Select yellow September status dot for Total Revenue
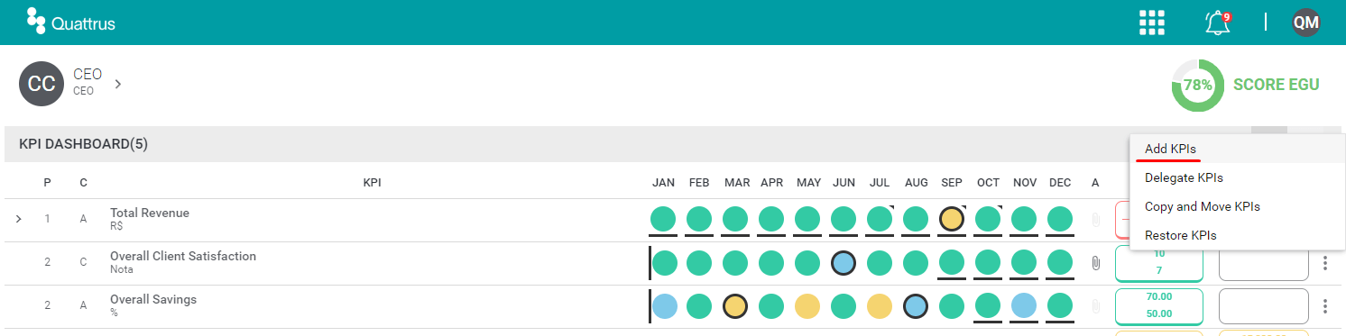Screen dimensions: 1346x336 click(952, 219)
